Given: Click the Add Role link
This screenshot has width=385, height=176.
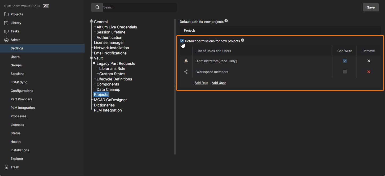Looking at the screenshot, I should (x=201, y=83).
